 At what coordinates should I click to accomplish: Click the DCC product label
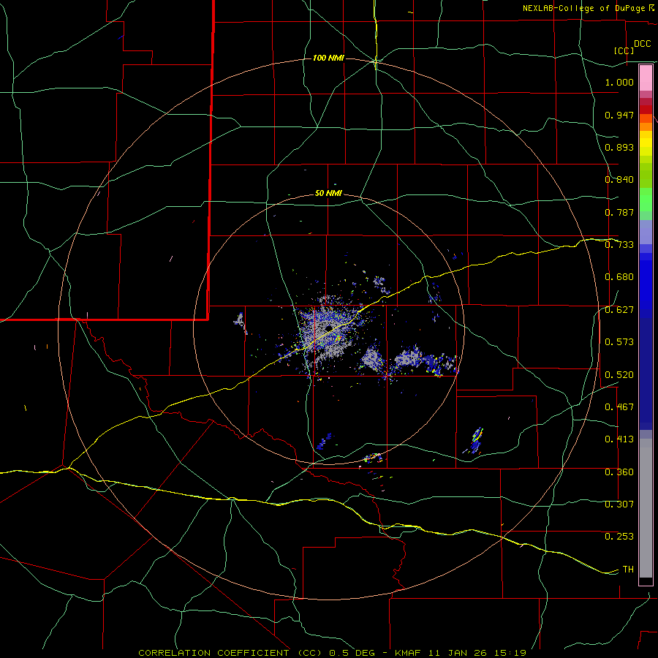point(642,44)
